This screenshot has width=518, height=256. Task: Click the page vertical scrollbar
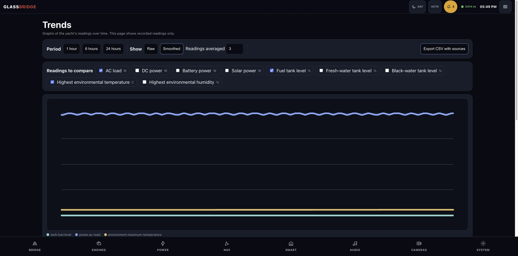pos(516,60)
